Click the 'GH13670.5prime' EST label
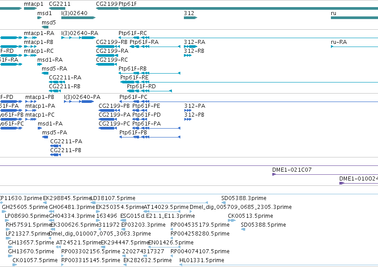 (x=31, y=251)
